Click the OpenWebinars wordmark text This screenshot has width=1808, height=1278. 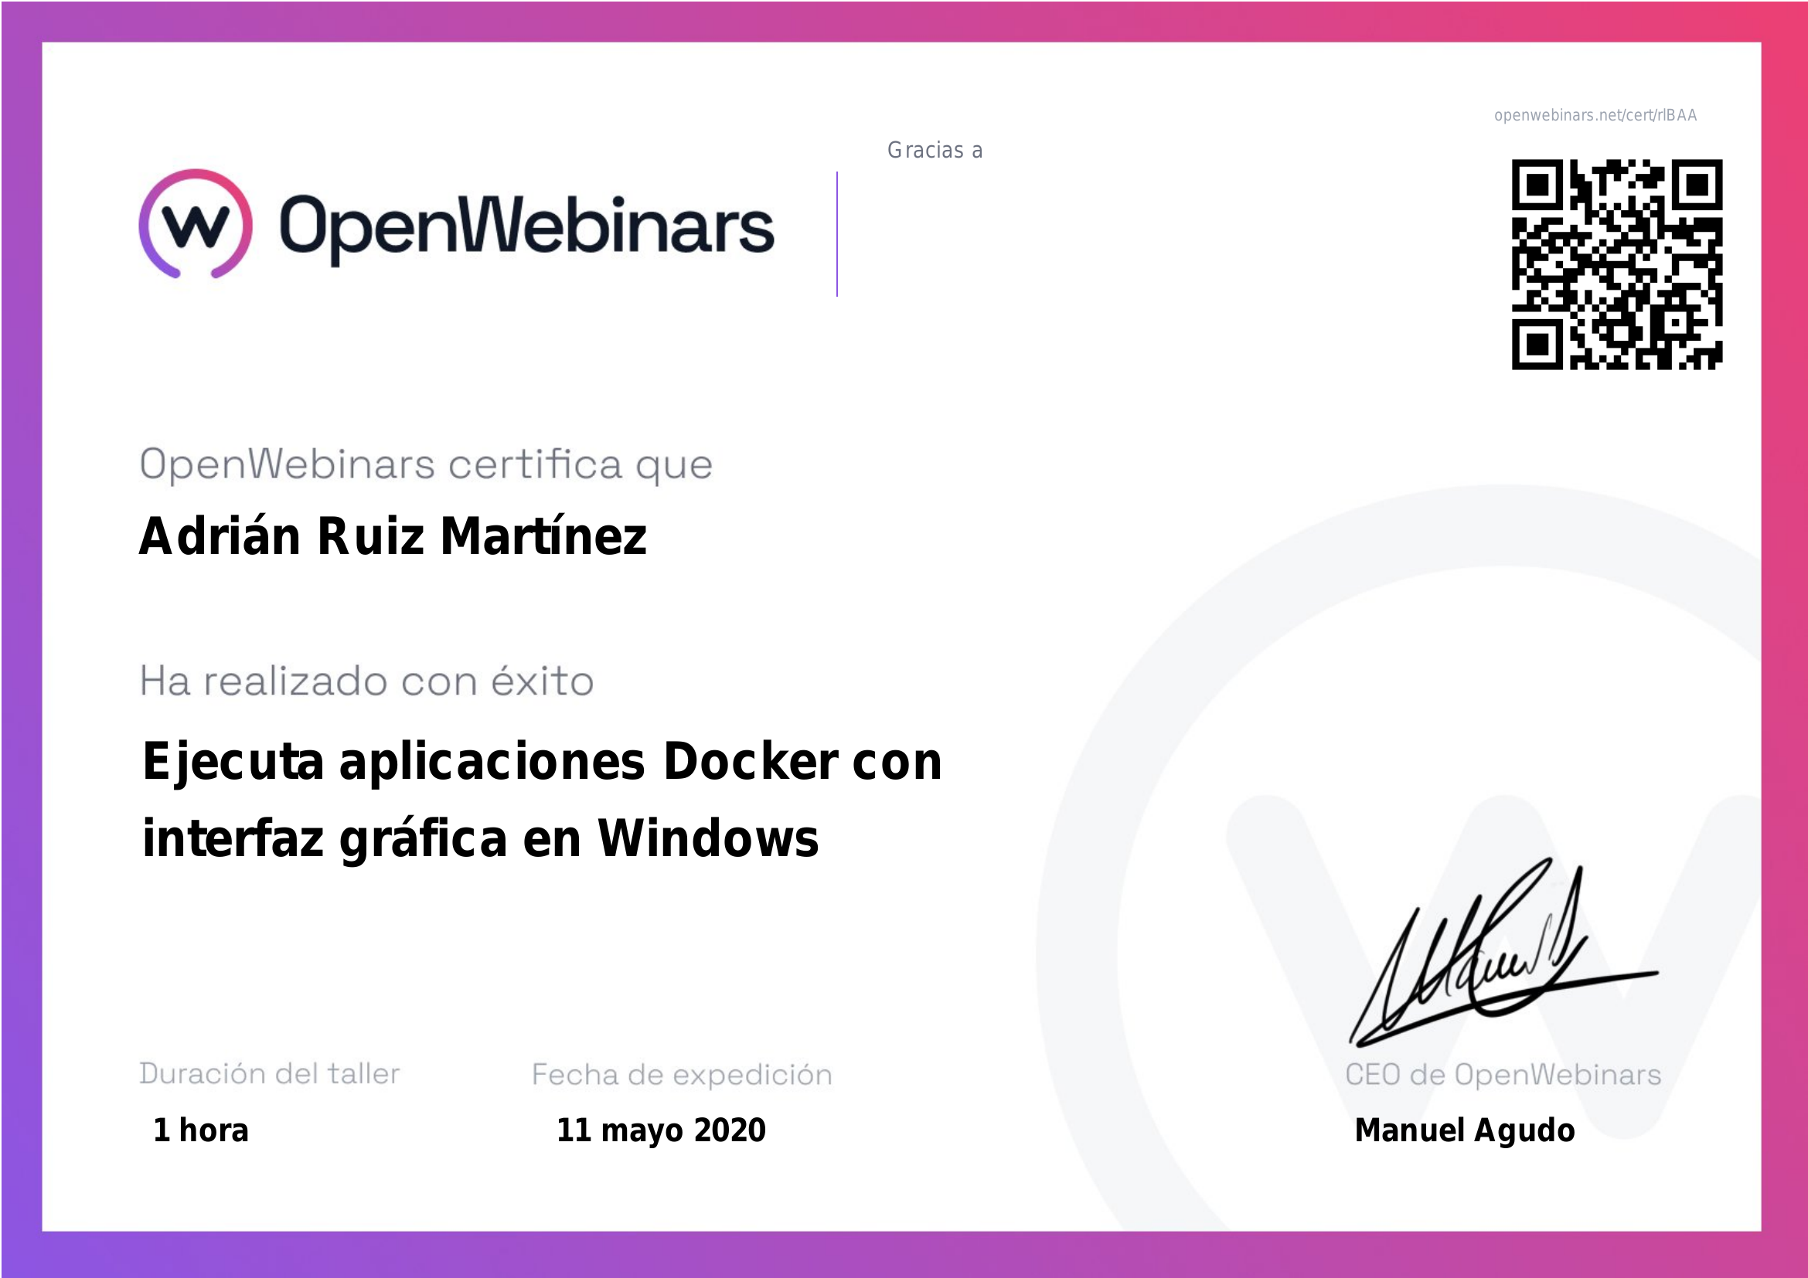tap(527, 229)
